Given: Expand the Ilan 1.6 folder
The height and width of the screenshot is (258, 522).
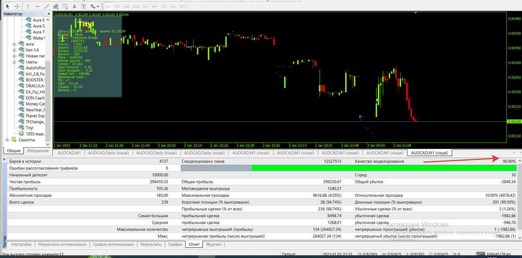Looking at the screenshot, I should coord(14,50).
